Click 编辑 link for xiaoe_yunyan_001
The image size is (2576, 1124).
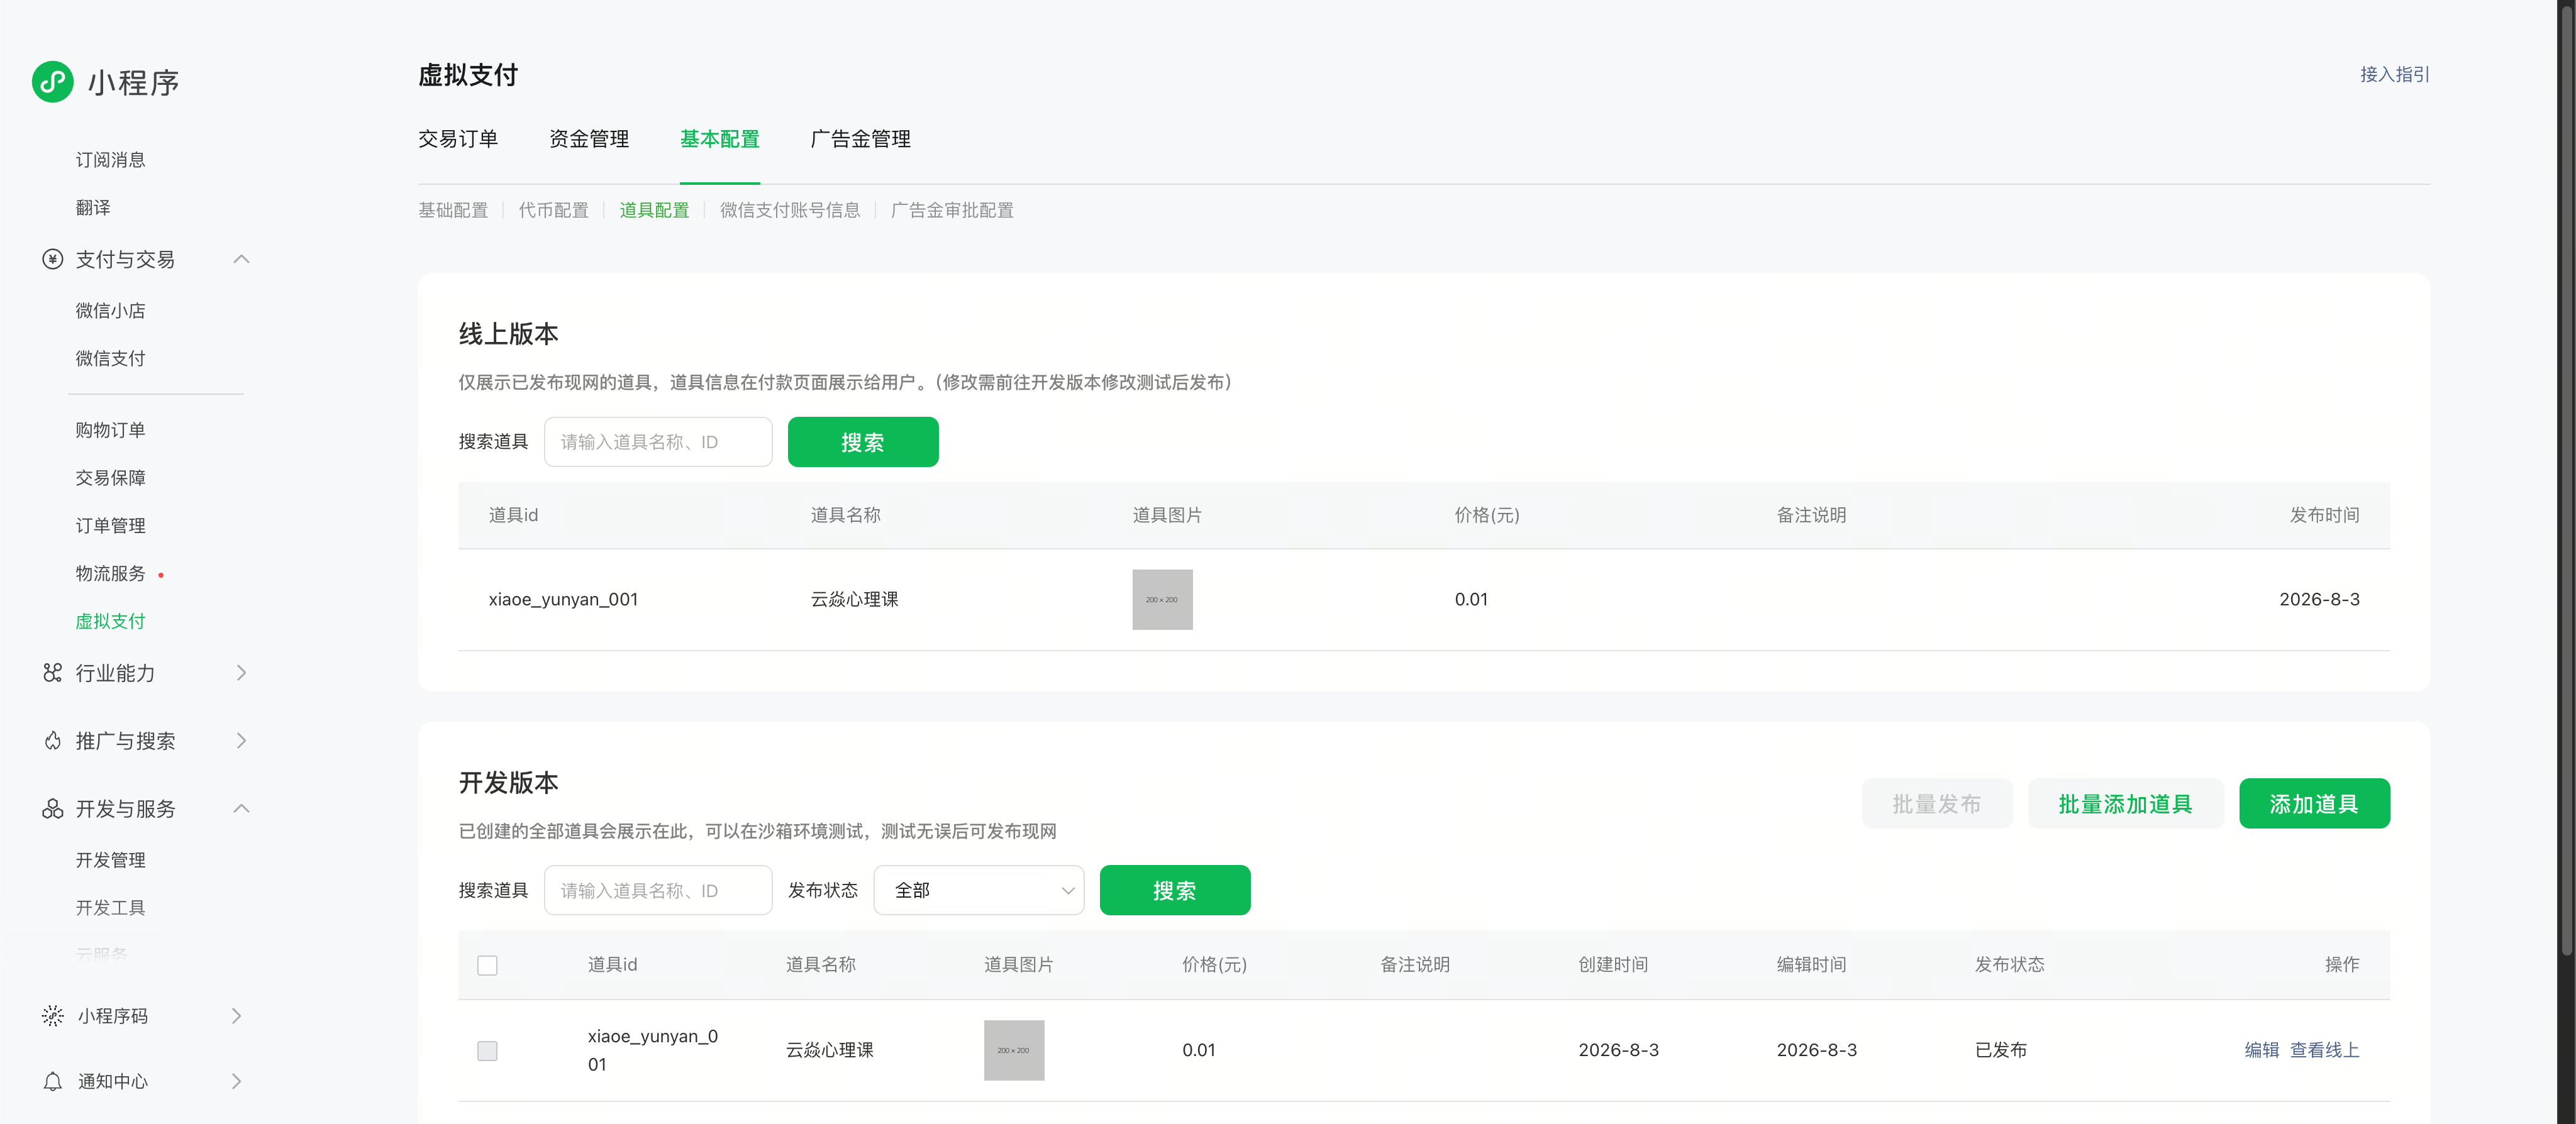[2262, 1050]
